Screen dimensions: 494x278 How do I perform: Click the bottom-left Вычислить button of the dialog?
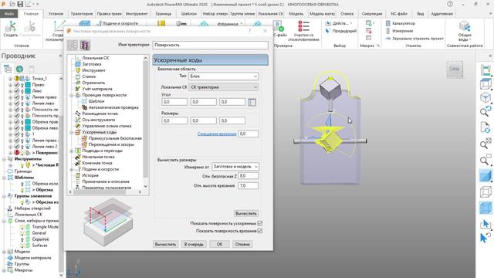click(166, 244)
